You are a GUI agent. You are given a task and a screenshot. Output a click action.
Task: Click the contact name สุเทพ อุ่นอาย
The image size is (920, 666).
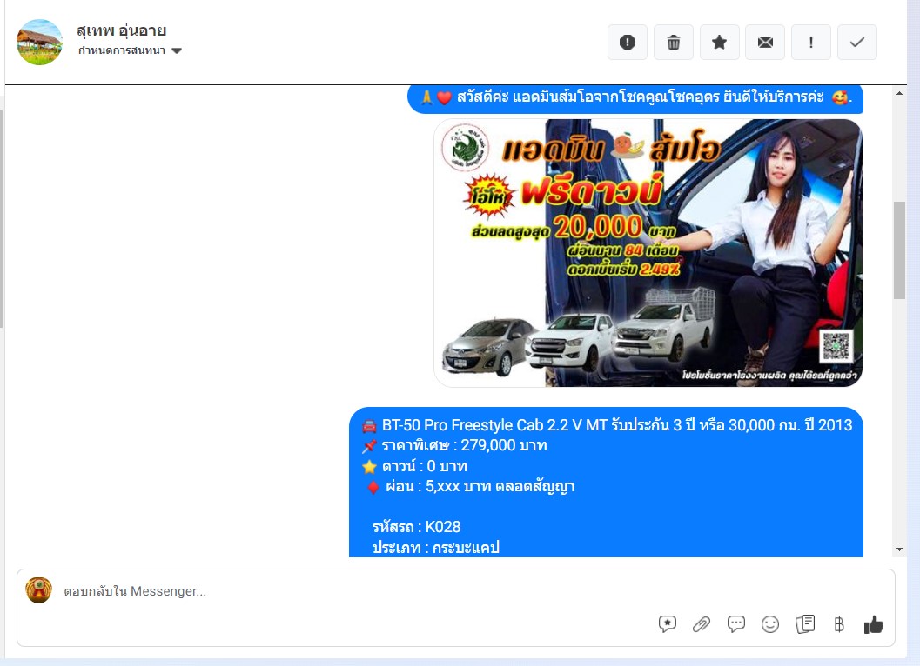tap(122, 30)
